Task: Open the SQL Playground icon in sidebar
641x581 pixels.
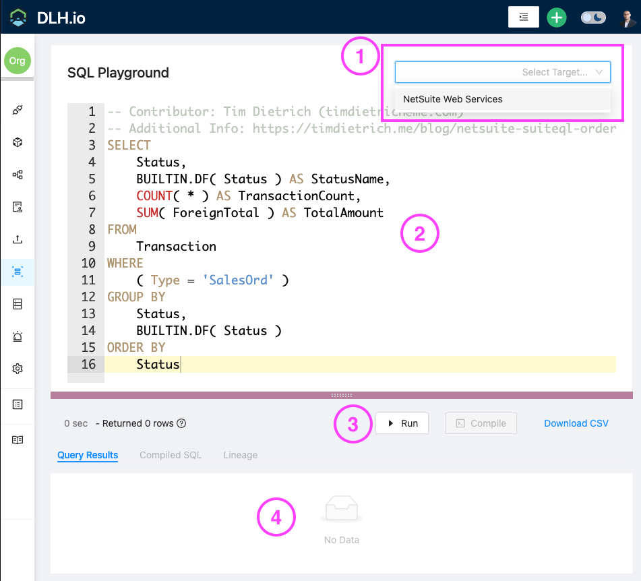Action: point(17,272)
